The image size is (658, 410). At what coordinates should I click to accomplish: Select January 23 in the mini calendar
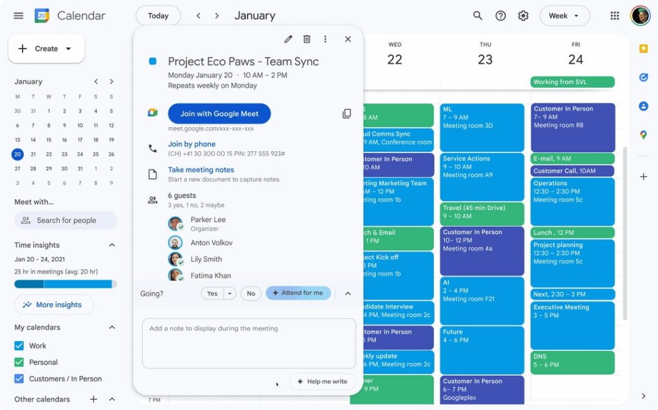click(x=64, y=154)
